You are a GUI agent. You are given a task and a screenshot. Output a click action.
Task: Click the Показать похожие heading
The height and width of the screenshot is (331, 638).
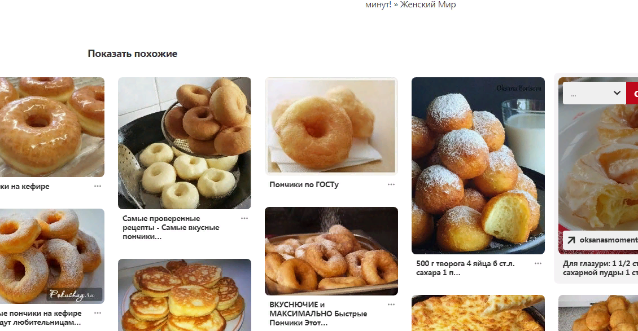(x=133, y=54)
